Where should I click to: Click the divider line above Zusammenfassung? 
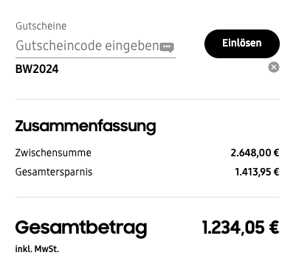point(148,100)
